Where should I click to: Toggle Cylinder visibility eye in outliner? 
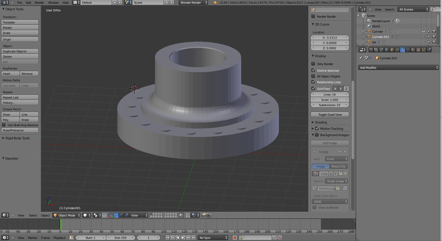[423, 31]
